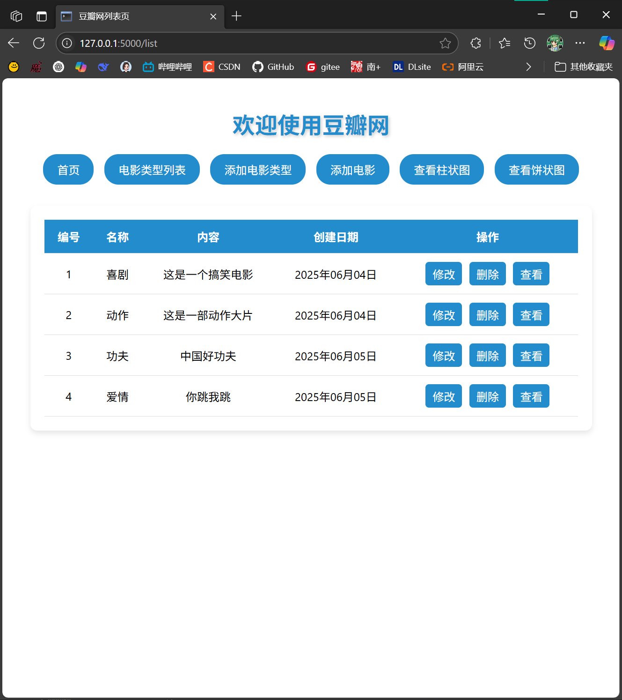Click the 操作 column header
This screenshot has width=622, height=700.
tap(488, 237)
